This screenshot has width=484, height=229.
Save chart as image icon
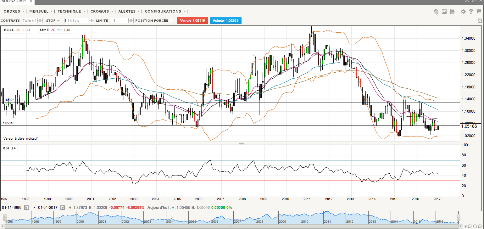click(x=444, y=12)
